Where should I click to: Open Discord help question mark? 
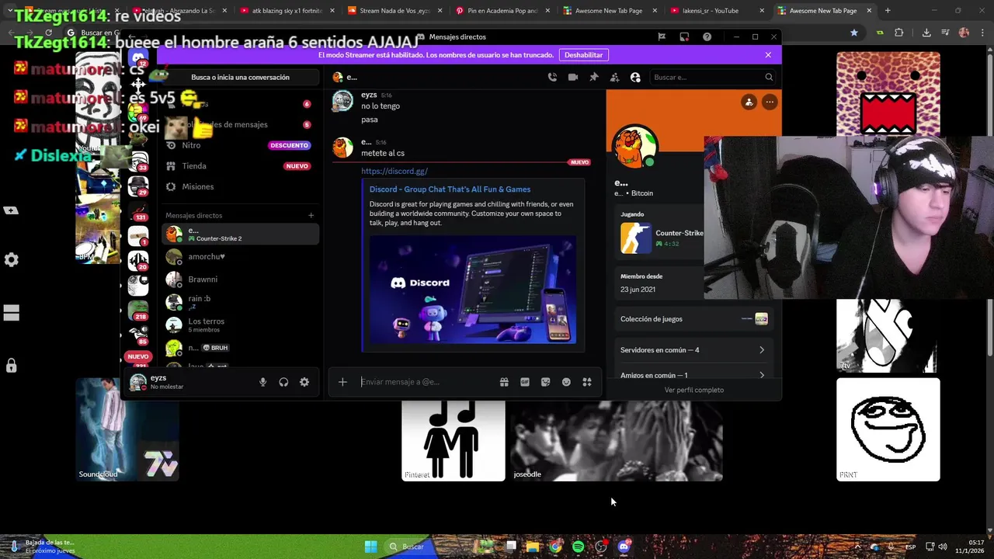(707, 37)
